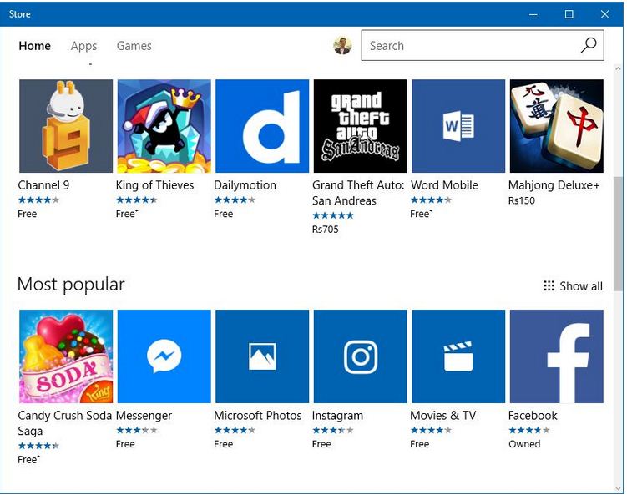
Task: Open the Instagram app tile
Action: coord(361,356)
